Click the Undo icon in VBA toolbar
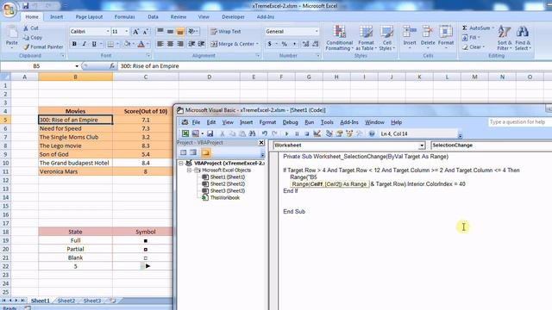Image resolution: width=552 pixels, height=310 pixels. [265, 134]
